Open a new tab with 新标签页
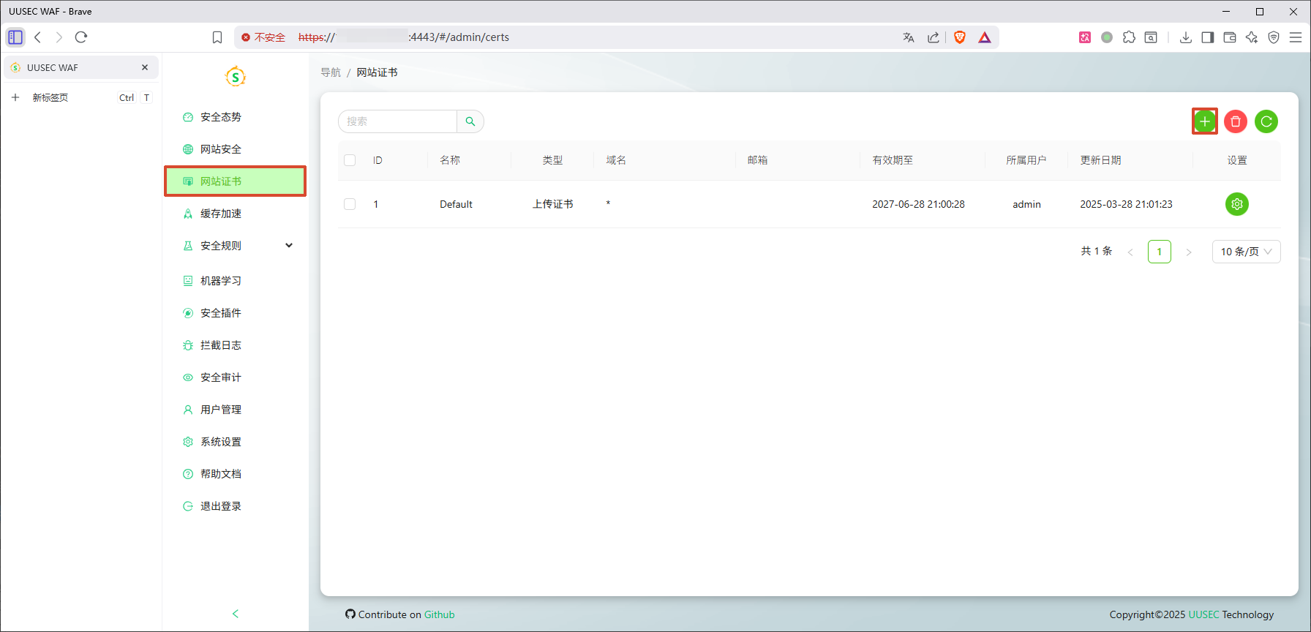This screenshot has width=1311, height=632. (50, 97)
